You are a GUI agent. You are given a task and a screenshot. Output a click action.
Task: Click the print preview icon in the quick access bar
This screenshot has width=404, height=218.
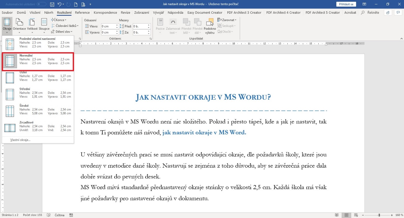coord(83,4)
